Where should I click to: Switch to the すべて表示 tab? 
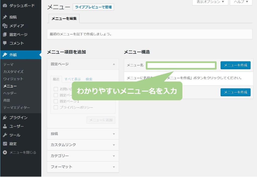[x=73, y=79]
